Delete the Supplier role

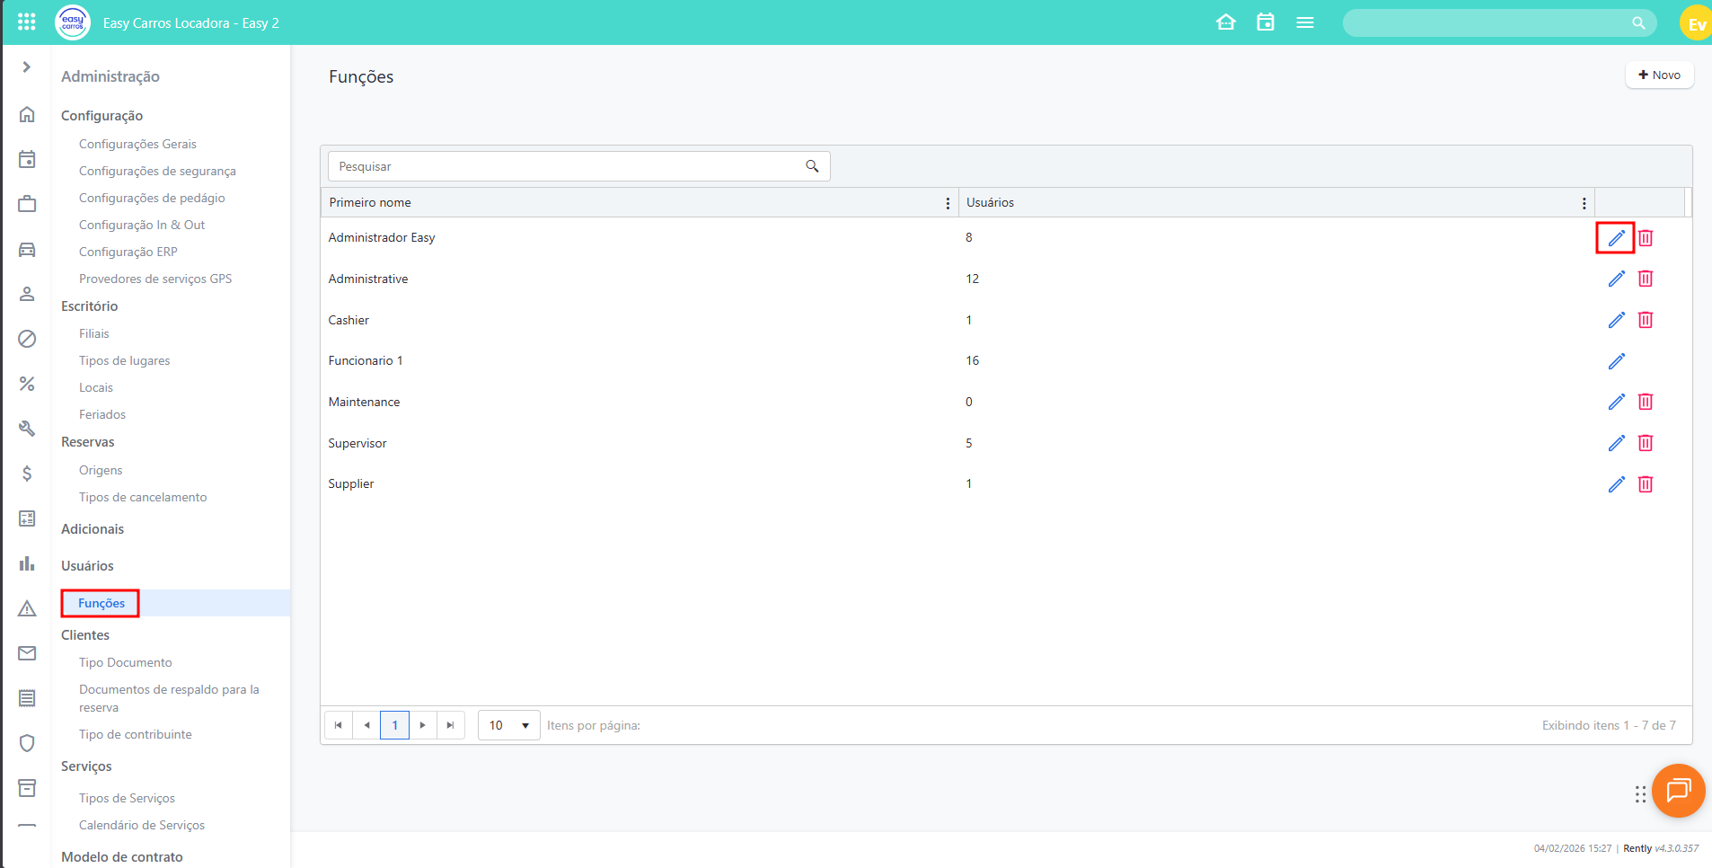[x=1645, y=484]
